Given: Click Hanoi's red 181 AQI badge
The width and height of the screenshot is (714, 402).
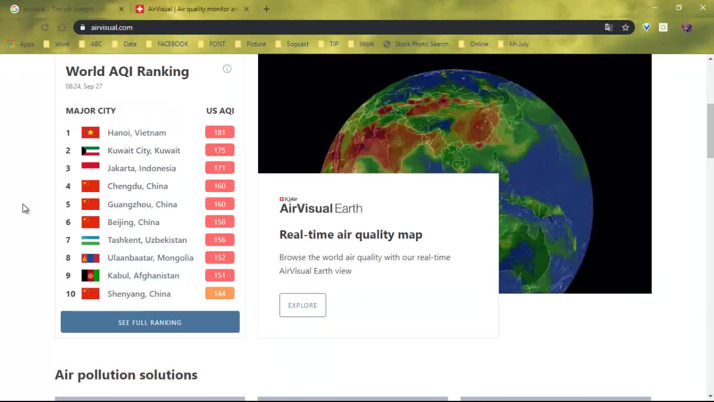Looking at the screenshot, I should (x=220, y=132).
